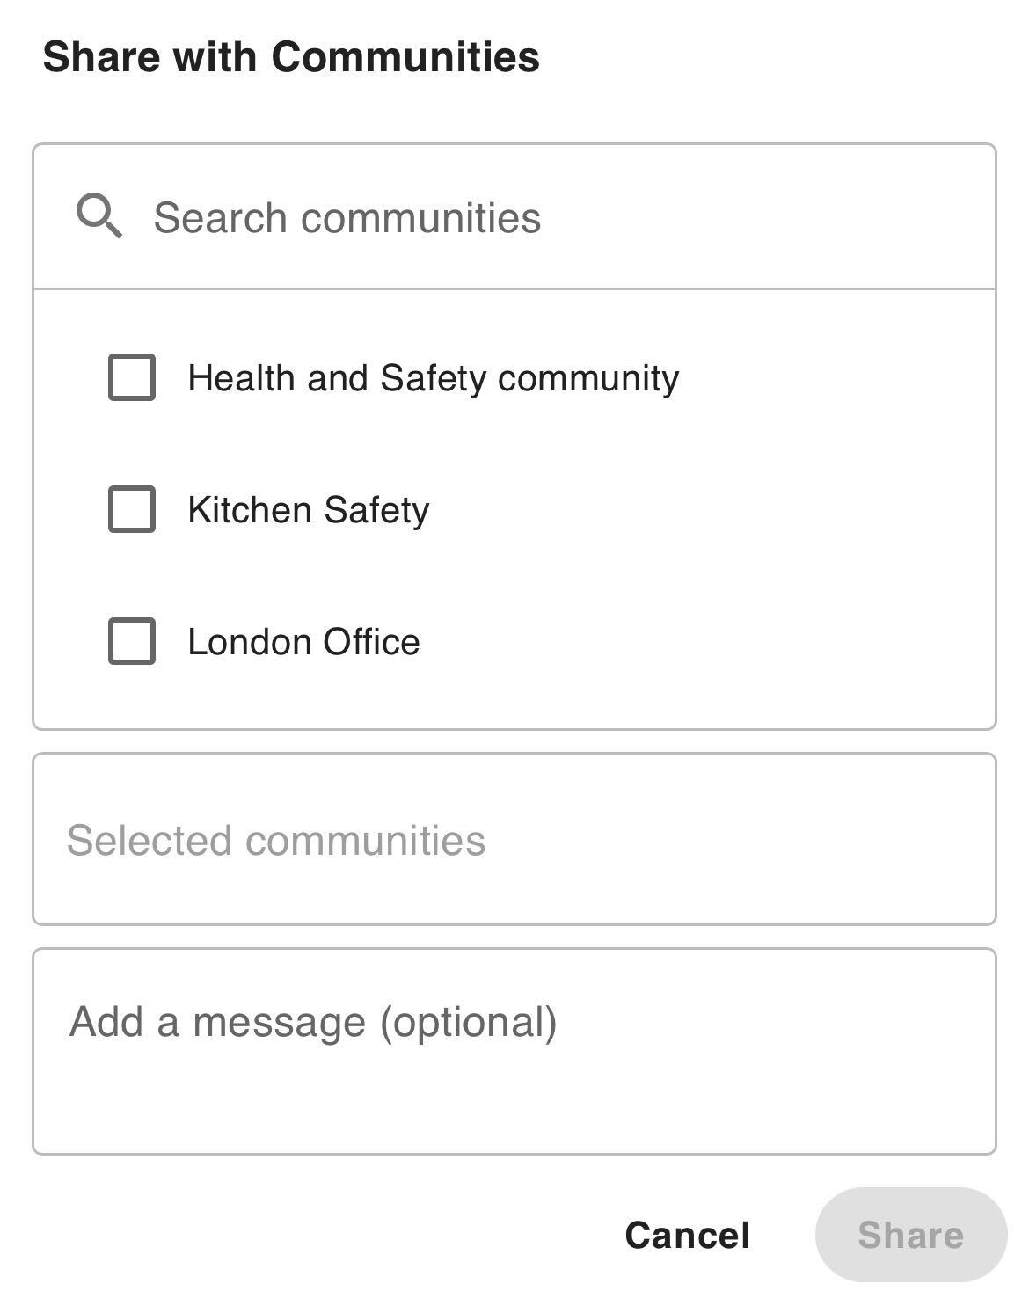Enable the Kitchen Safety checkbox
Image resolution: width=1029 pixels, height=1313 pixels.
[132, 509]
